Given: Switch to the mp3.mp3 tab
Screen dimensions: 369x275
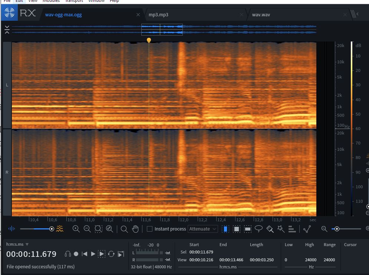Looking at the screenshot, I should click(158, 15).
